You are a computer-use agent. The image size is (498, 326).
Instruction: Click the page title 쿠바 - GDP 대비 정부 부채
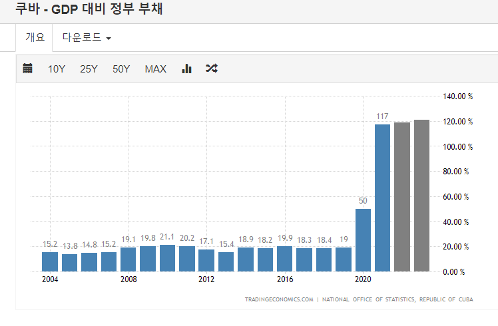(89, 9)
